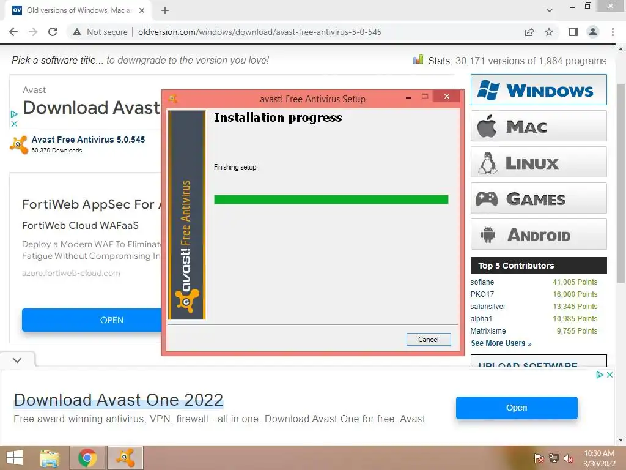Screen dimensions: 626x470
Task: Click UPLOAD SOFTWARE banner
Action: tap(539, 361)
